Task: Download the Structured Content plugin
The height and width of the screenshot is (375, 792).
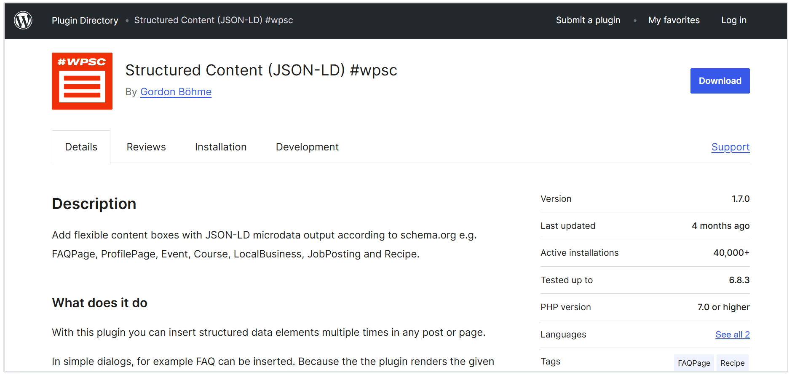Action: click(720, 81)
